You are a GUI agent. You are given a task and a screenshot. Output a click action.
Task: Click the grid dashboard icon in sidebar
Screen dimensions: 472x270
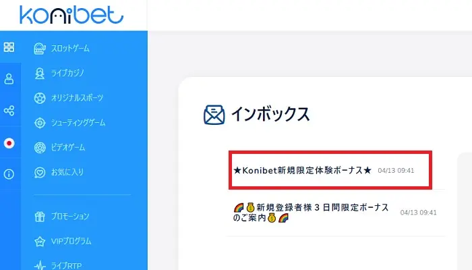[9, 47]
